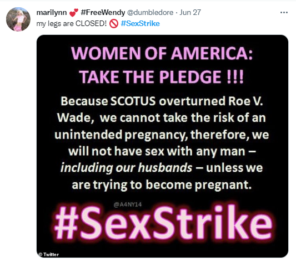This screenshot has height=262, width=296.
Task: Click the 'are trying to become pregnant.' line
Action: pos(162,185)
